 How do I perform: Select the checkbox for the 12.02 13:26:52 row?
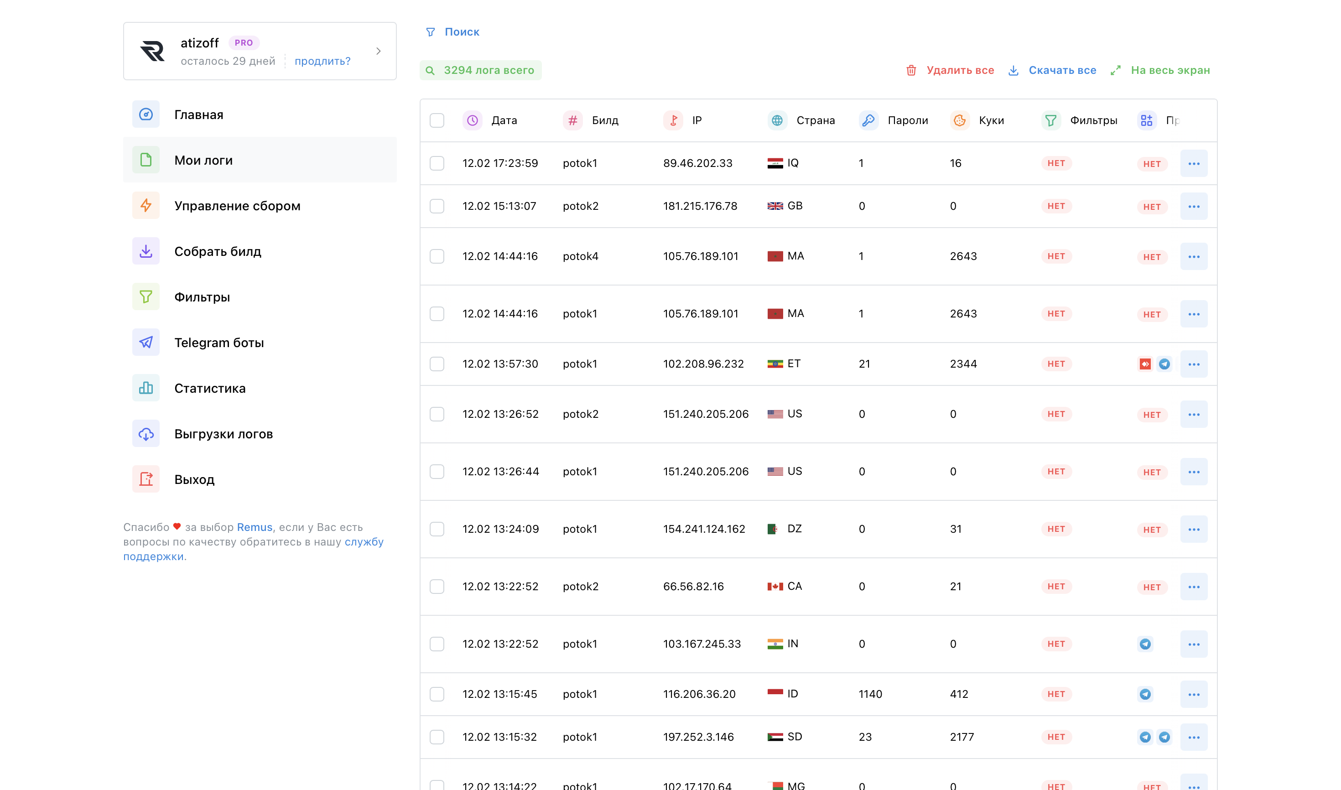(x=437, y=414)
